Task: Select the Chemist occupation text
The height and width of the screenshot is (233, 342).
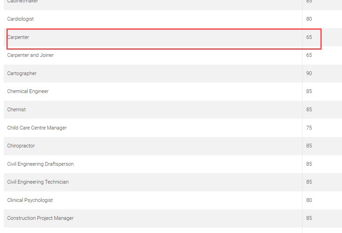Action: click(x=17, y=110)
